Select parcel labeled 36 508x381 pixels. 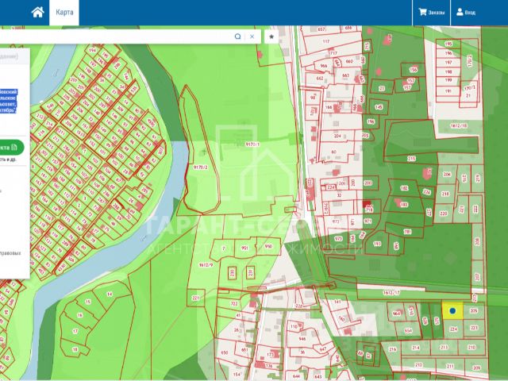302,352
